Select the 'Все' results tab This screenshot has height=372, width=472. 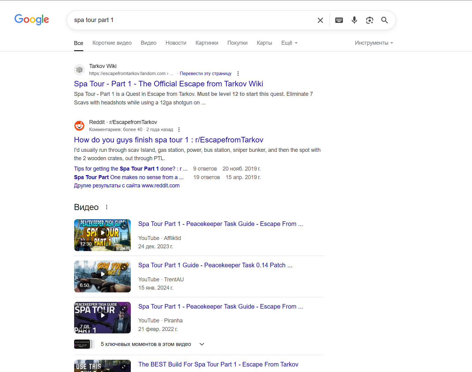(x=79, y=43)
